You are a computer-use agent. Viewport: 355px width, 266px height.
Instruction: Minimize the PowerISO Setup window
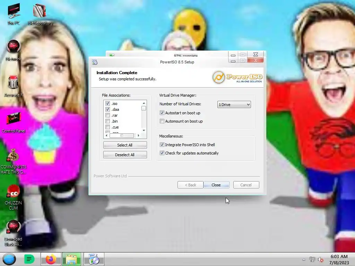tap(233, 60)
